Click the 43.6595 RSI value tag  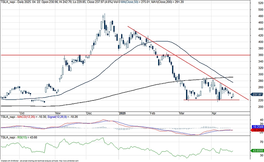point(257,150)
